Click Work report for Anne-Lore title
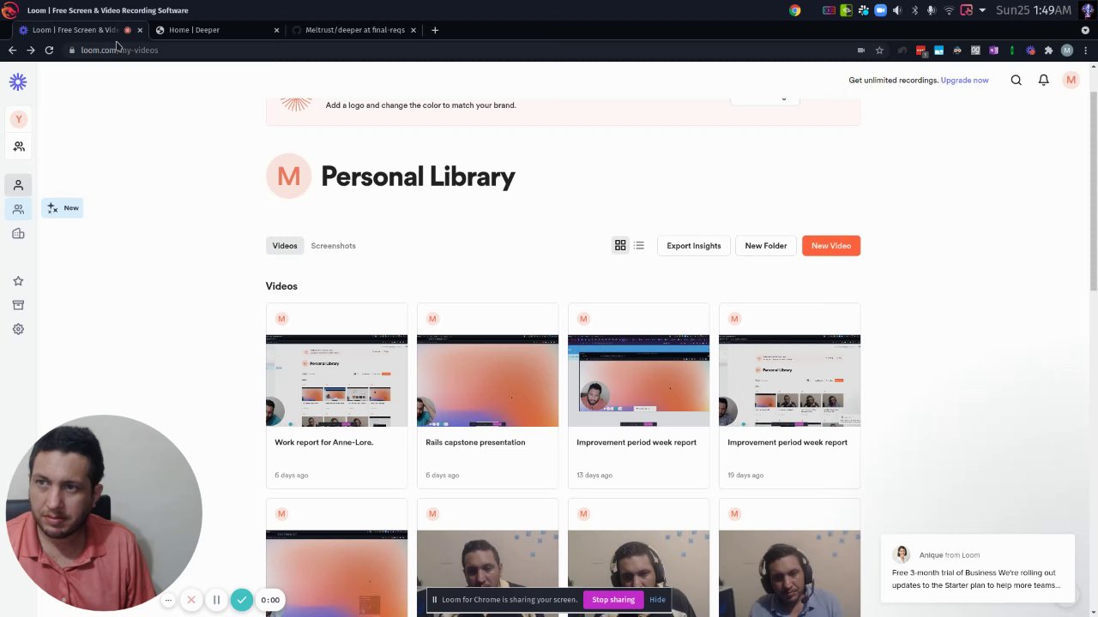Image resolution: width=1098 pixels, height=617 pixels. 323,442
